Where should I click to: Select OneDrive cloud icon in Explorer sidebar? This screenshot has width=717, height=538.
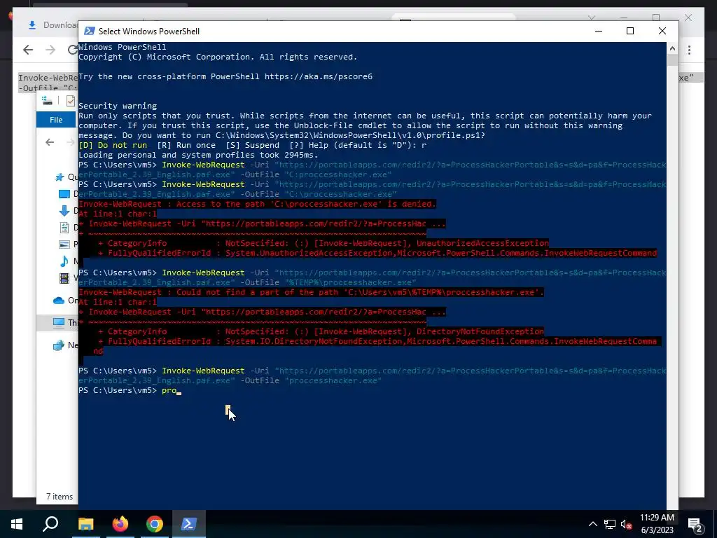pyautogui.click(x=59, y=300)
